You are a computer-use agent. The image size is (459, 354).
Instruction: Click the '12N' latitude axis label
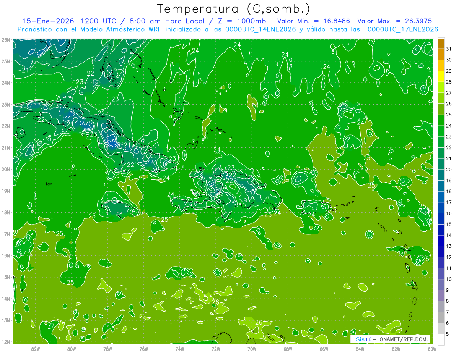tap(5, 342)
